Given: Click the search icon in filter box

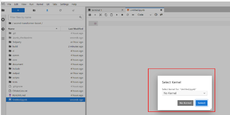Looking at the screenshot, I should (80, 17).
